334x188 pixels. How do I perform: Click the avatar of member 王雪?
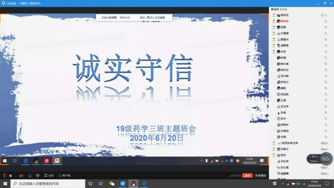pos(279,100)
